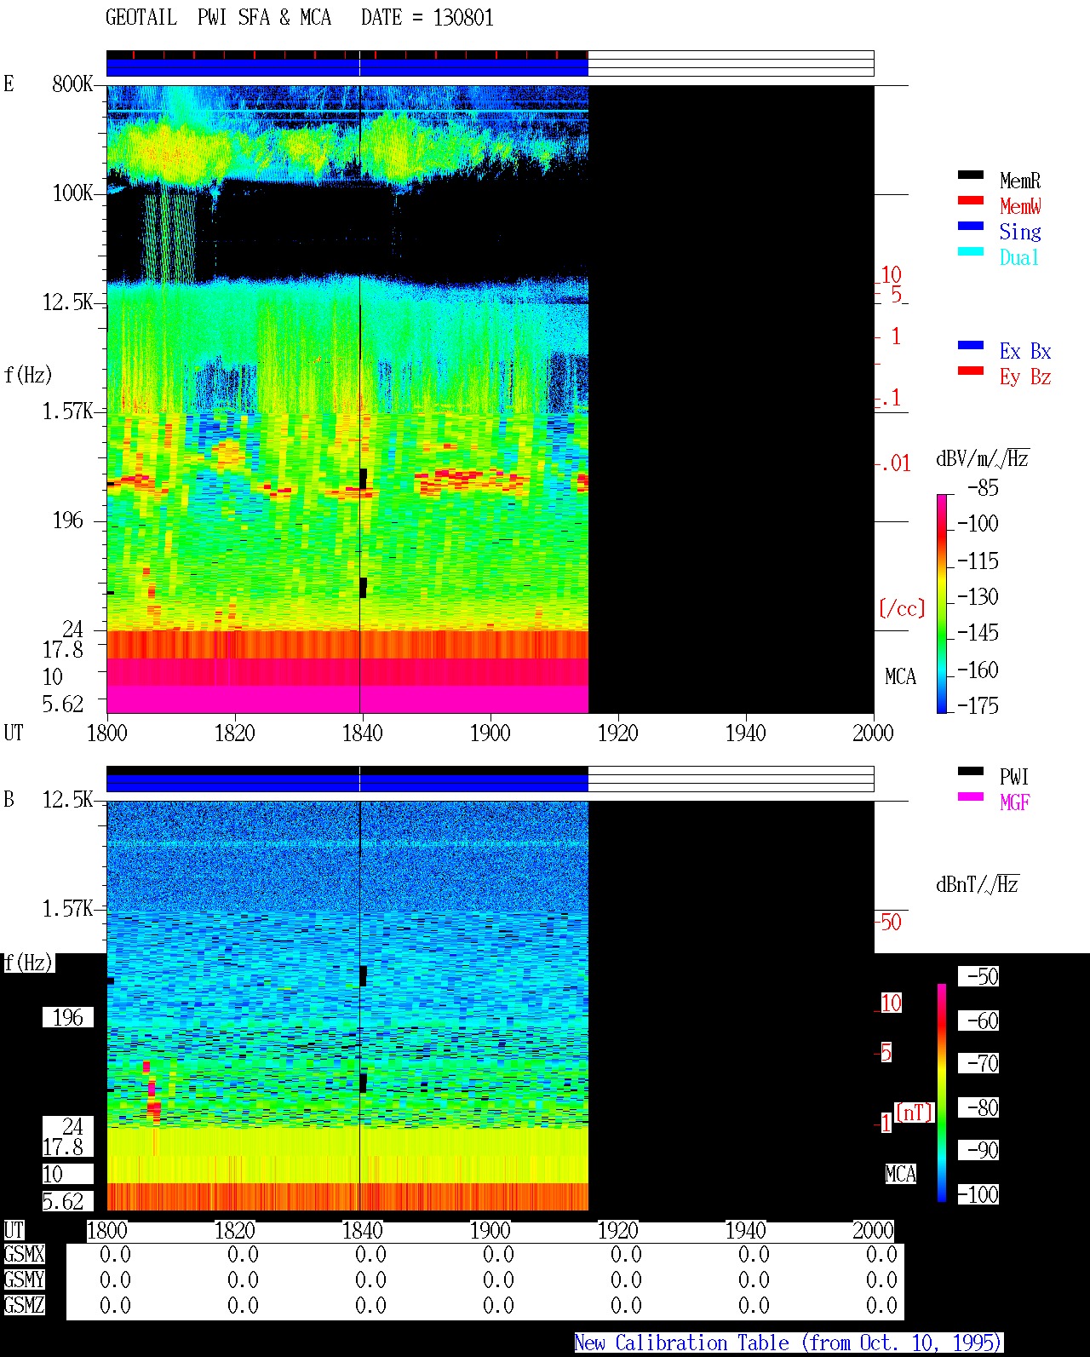The image size is (1090, 1357).
Task: Click the red [/cc] density scale label
Action: point(902,609)
